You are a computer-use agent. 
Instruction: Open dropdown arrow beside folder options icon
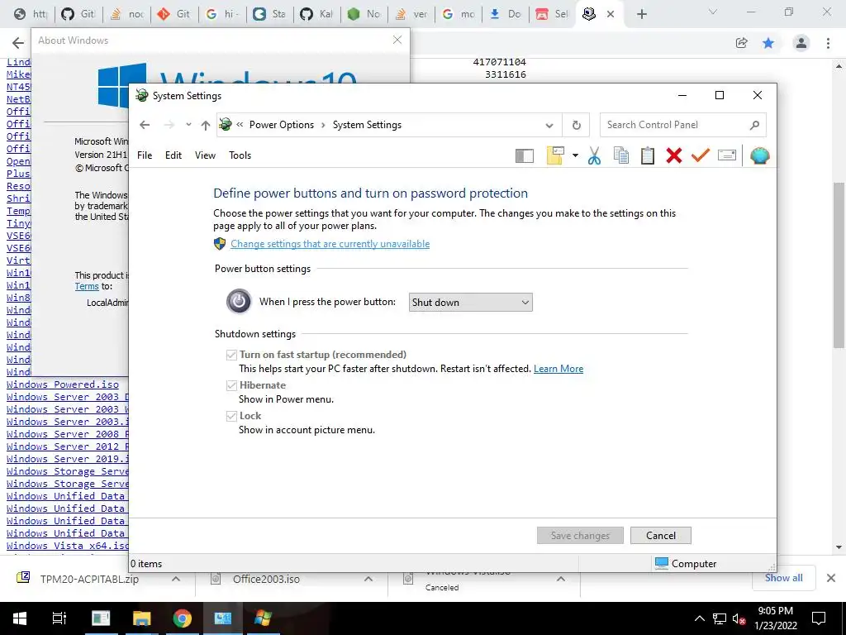[x=575, y=155]
